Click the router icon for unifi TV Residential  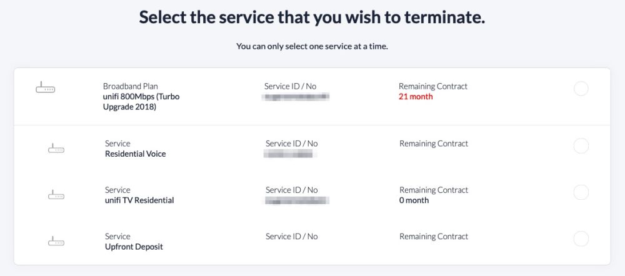56,195
